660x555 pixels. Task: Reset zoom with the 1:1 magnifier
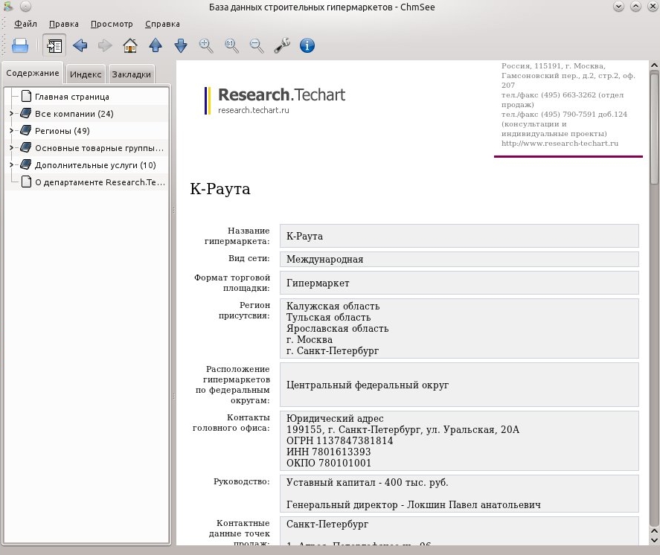tap(231, 45)
